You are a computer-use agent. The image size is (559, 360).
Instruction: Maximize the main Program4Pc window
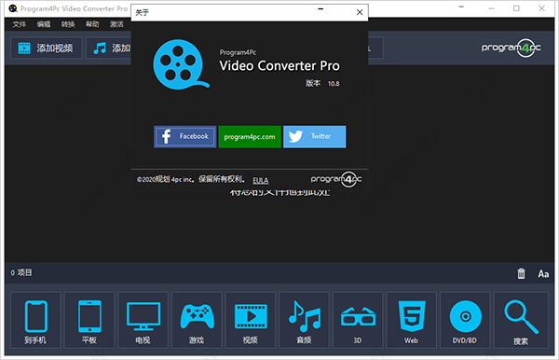pyautogui.click(x=516, y=7)
